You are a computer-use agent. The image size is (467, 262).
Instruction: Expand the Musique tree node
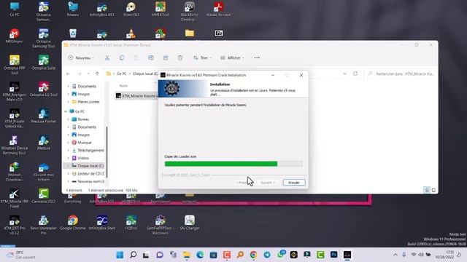point(68,143)
